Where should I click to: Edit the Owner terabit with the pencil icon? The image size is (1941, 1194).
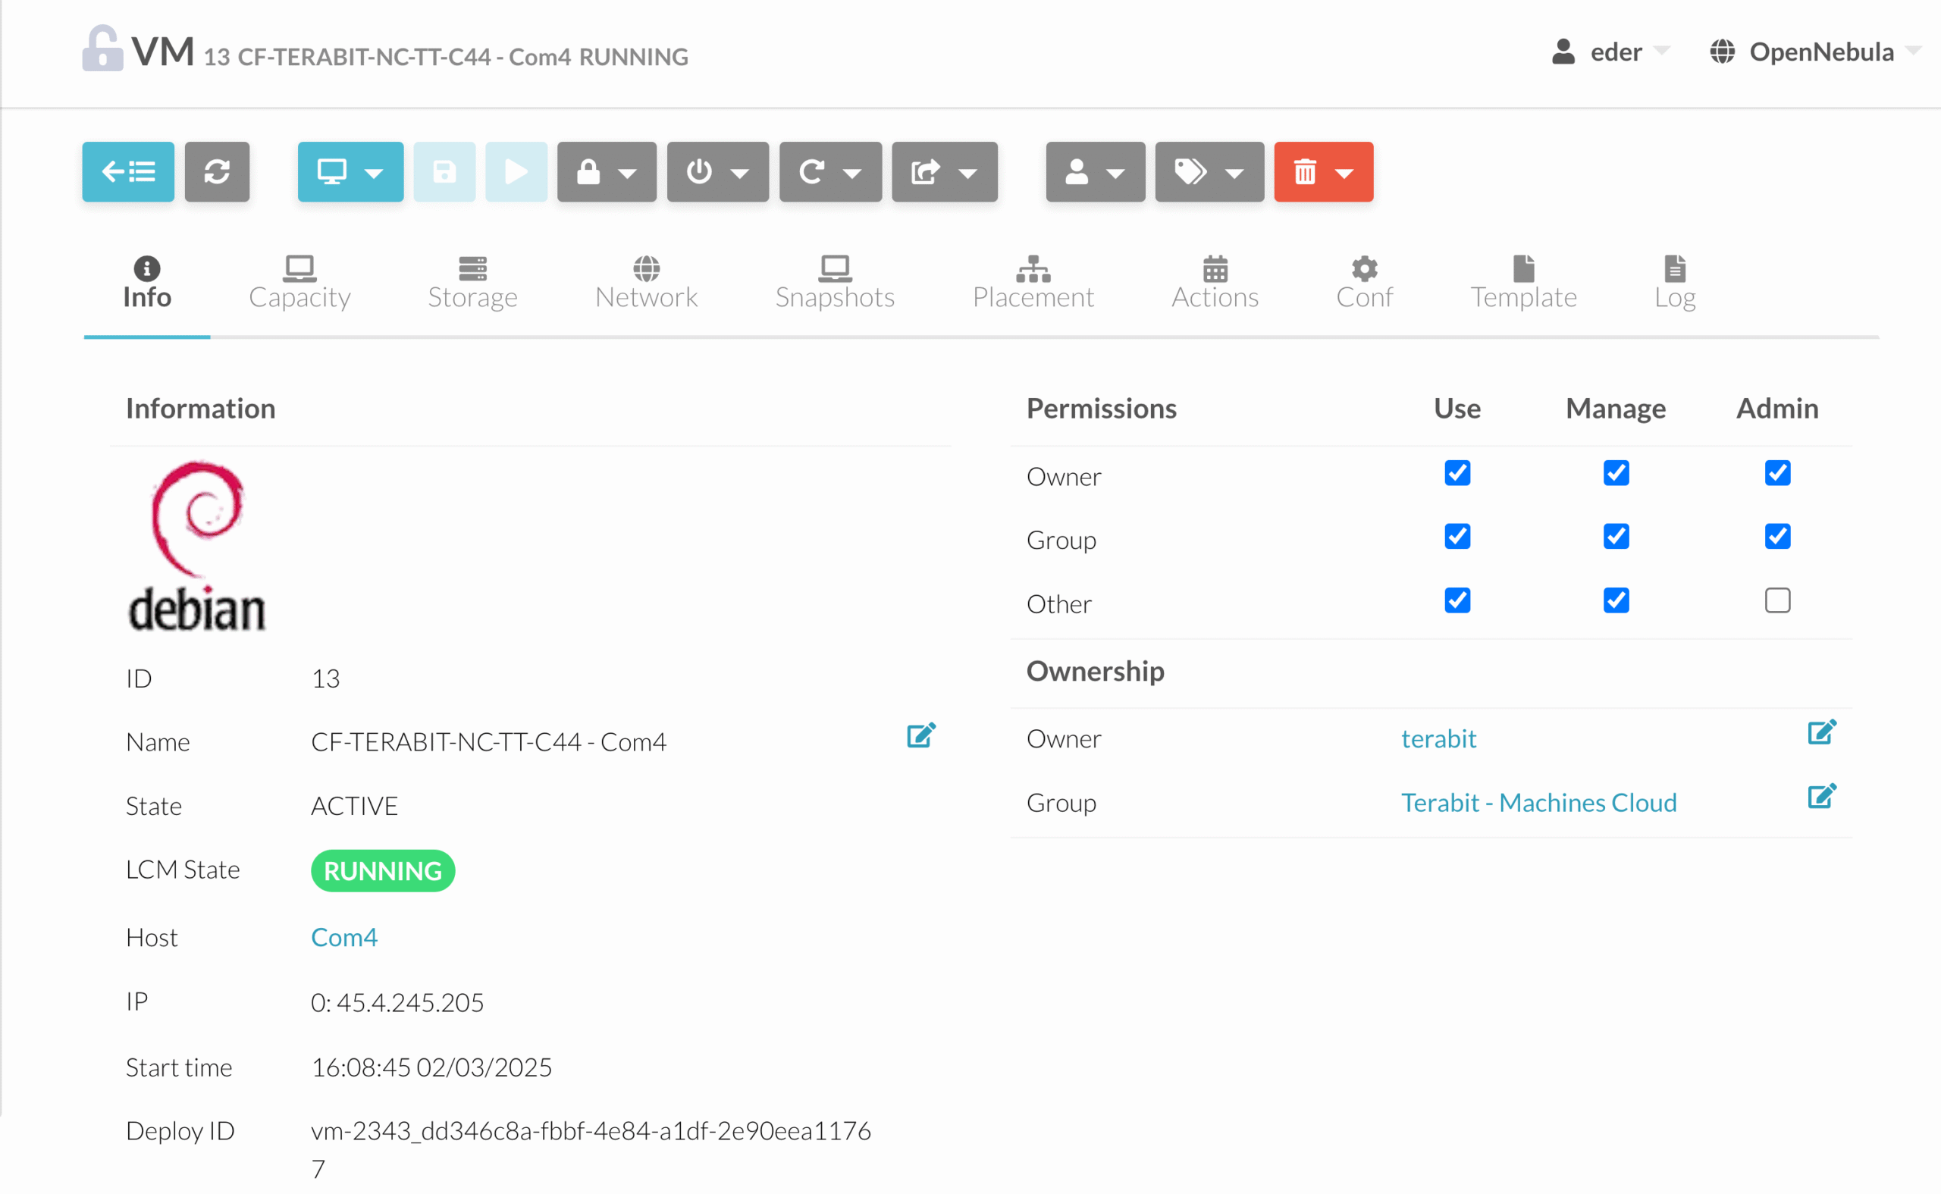click(1822, 733)
